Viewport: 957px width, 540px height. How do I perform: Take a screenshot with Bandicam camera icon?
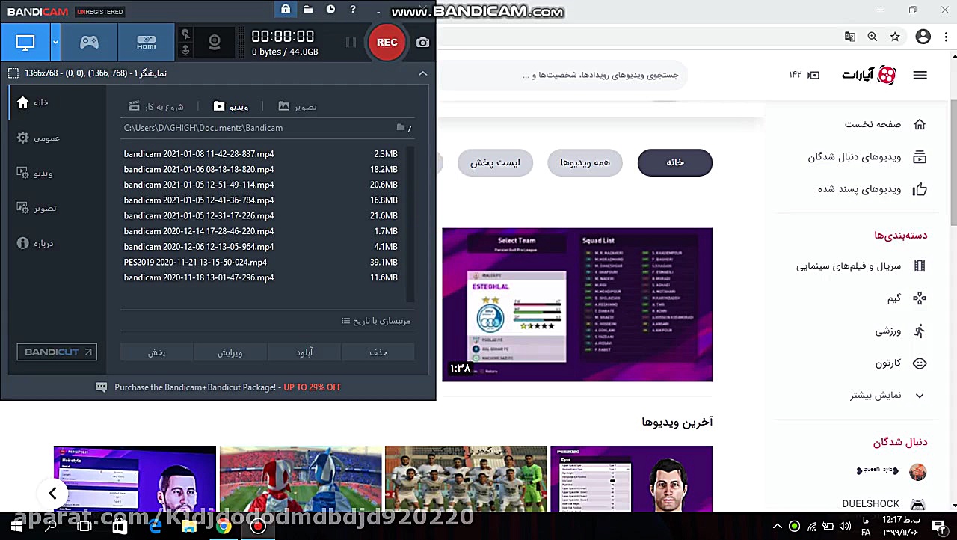pyautogui.click(x=423, y=43)
